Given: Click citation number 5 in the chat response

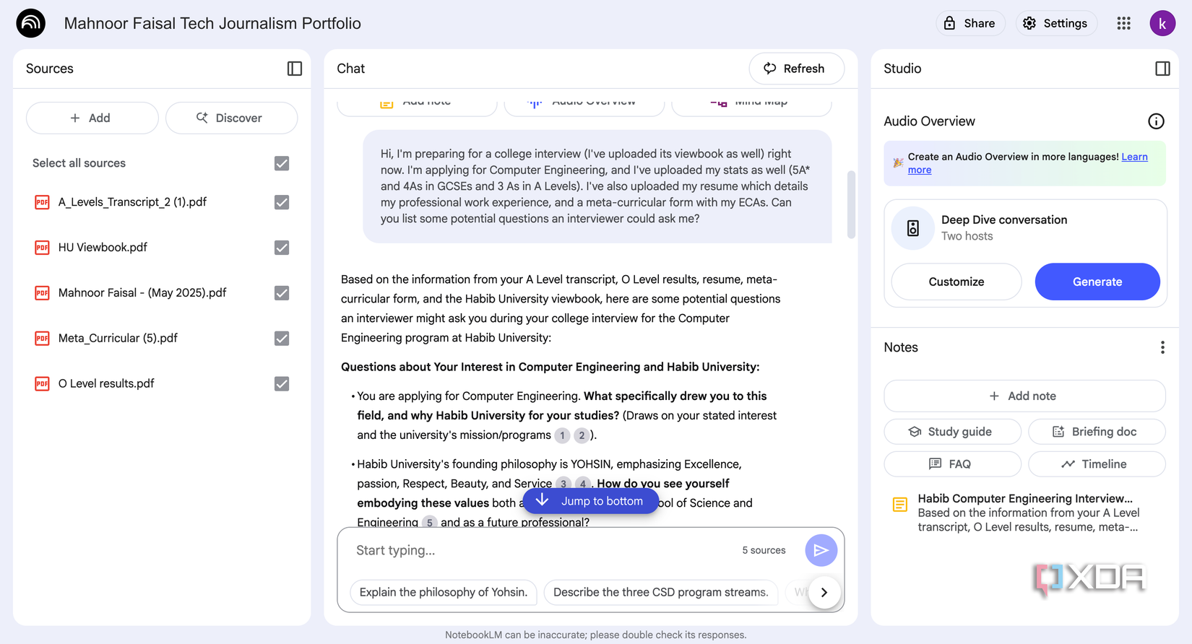Looking at the screenshot, I should [429, 522].
